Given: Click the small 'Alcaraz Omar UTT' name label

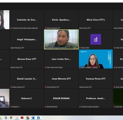Looking at the screenshot, I should tap(16, 68).
